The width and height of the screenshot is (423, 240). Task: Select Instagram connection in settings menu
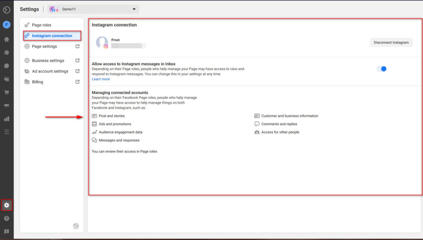coord(52,36)
